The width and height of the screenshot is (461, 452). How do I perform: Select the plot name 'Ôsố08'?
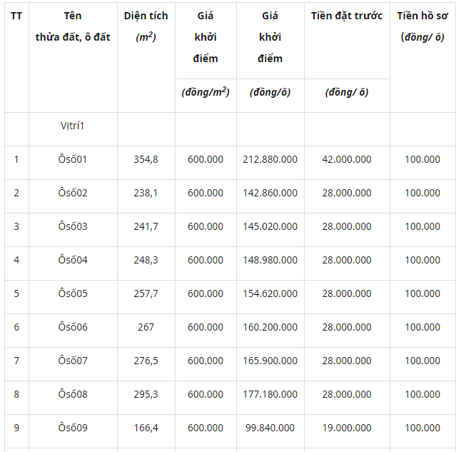click(x=73, y=394)
